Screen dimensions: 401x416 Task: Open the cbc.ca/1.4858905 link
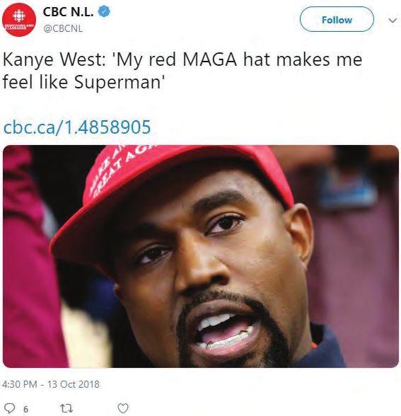click(77, 127)
